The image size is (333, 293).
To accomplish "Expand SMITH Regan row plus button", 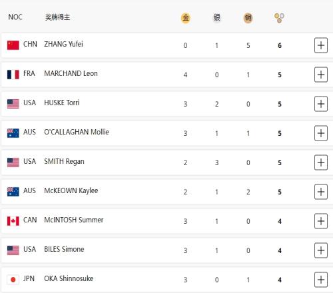I will coord(321,162).
